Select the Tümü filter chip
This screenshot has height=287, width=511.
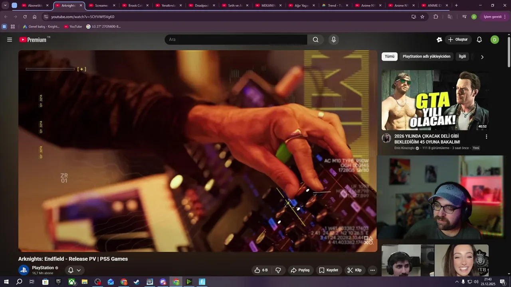tap(390, 57)
